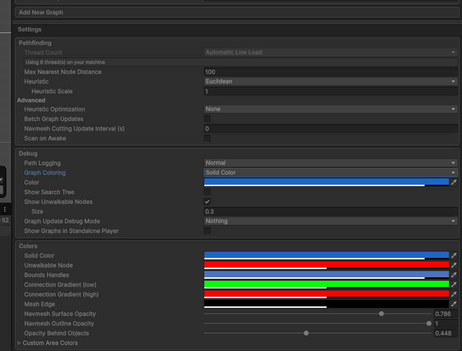462x351 pixels.
Task: Click Connection Gradient (high) eyedropper icon
Action: [x=454, y=294]
